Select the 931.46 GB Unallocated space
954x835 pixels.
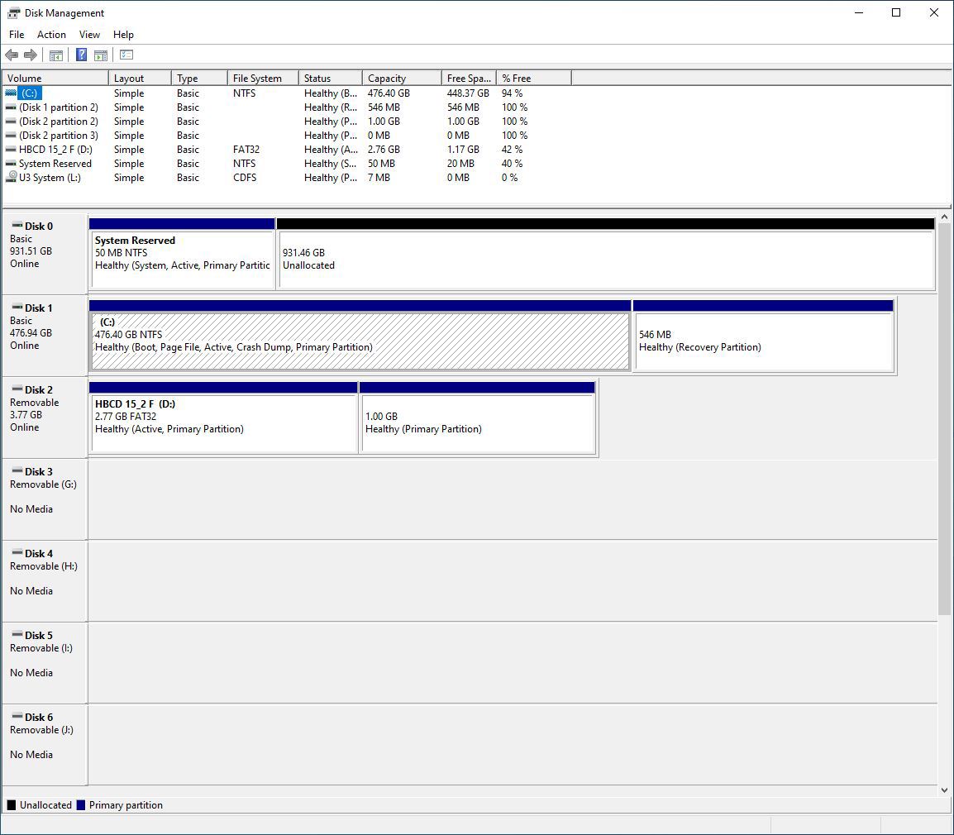(608, 255)
